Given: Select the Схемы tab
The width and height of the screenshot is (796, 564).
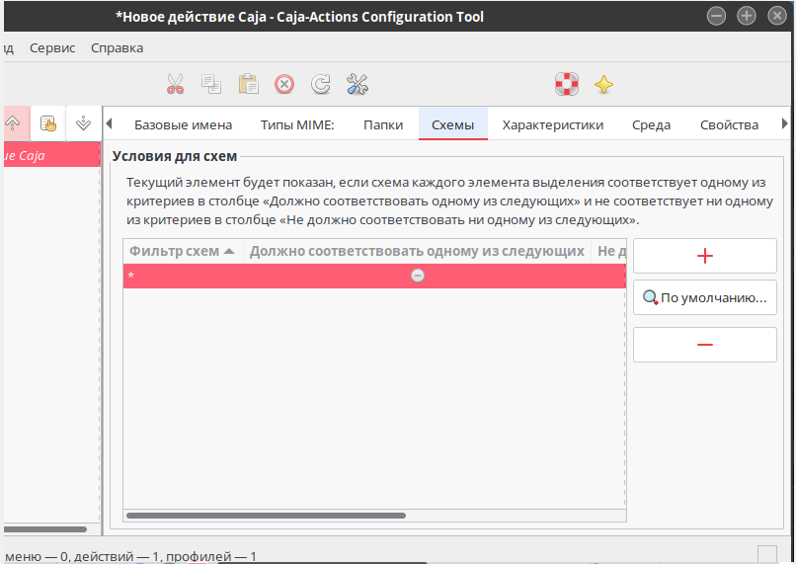Looking at the screenshot, I should pos(453,123).
